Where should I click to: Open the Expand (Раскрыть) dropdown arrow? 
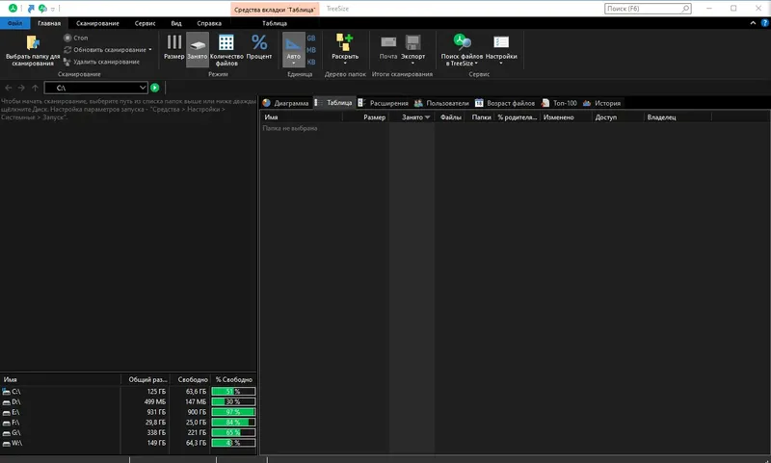(345, 64)
